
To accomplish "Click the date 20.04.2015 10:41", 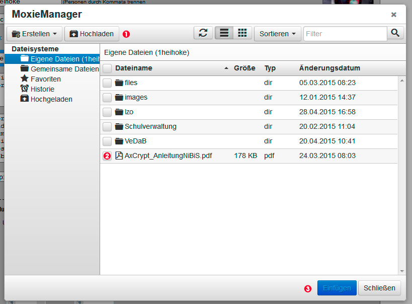I will point(327,141).
